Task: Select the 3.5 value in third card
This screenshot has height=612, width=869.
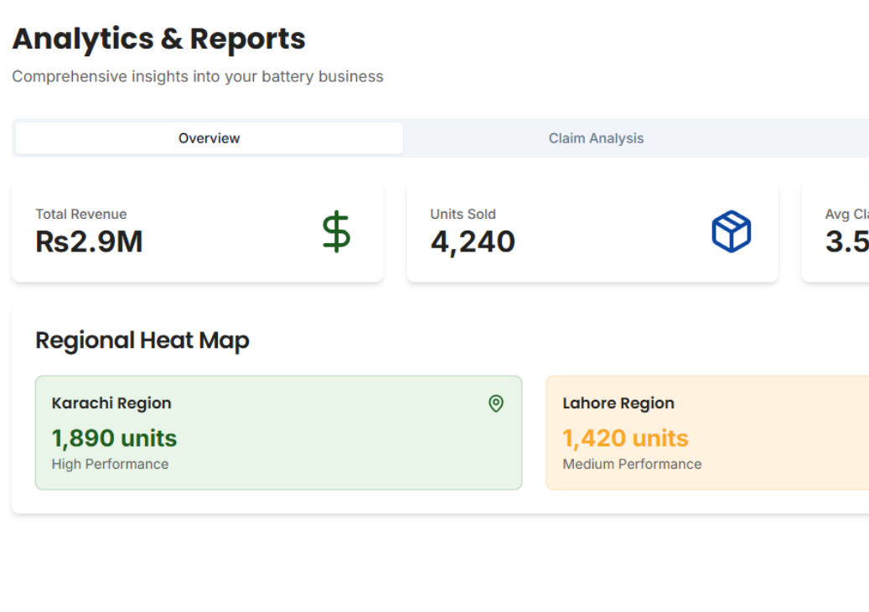Action: [x=846, y=242]
